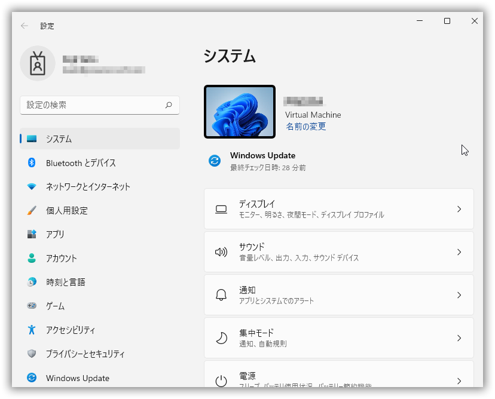
Task: Click the Windows Update icon in sidebar
Action: [x=32, y=377]
